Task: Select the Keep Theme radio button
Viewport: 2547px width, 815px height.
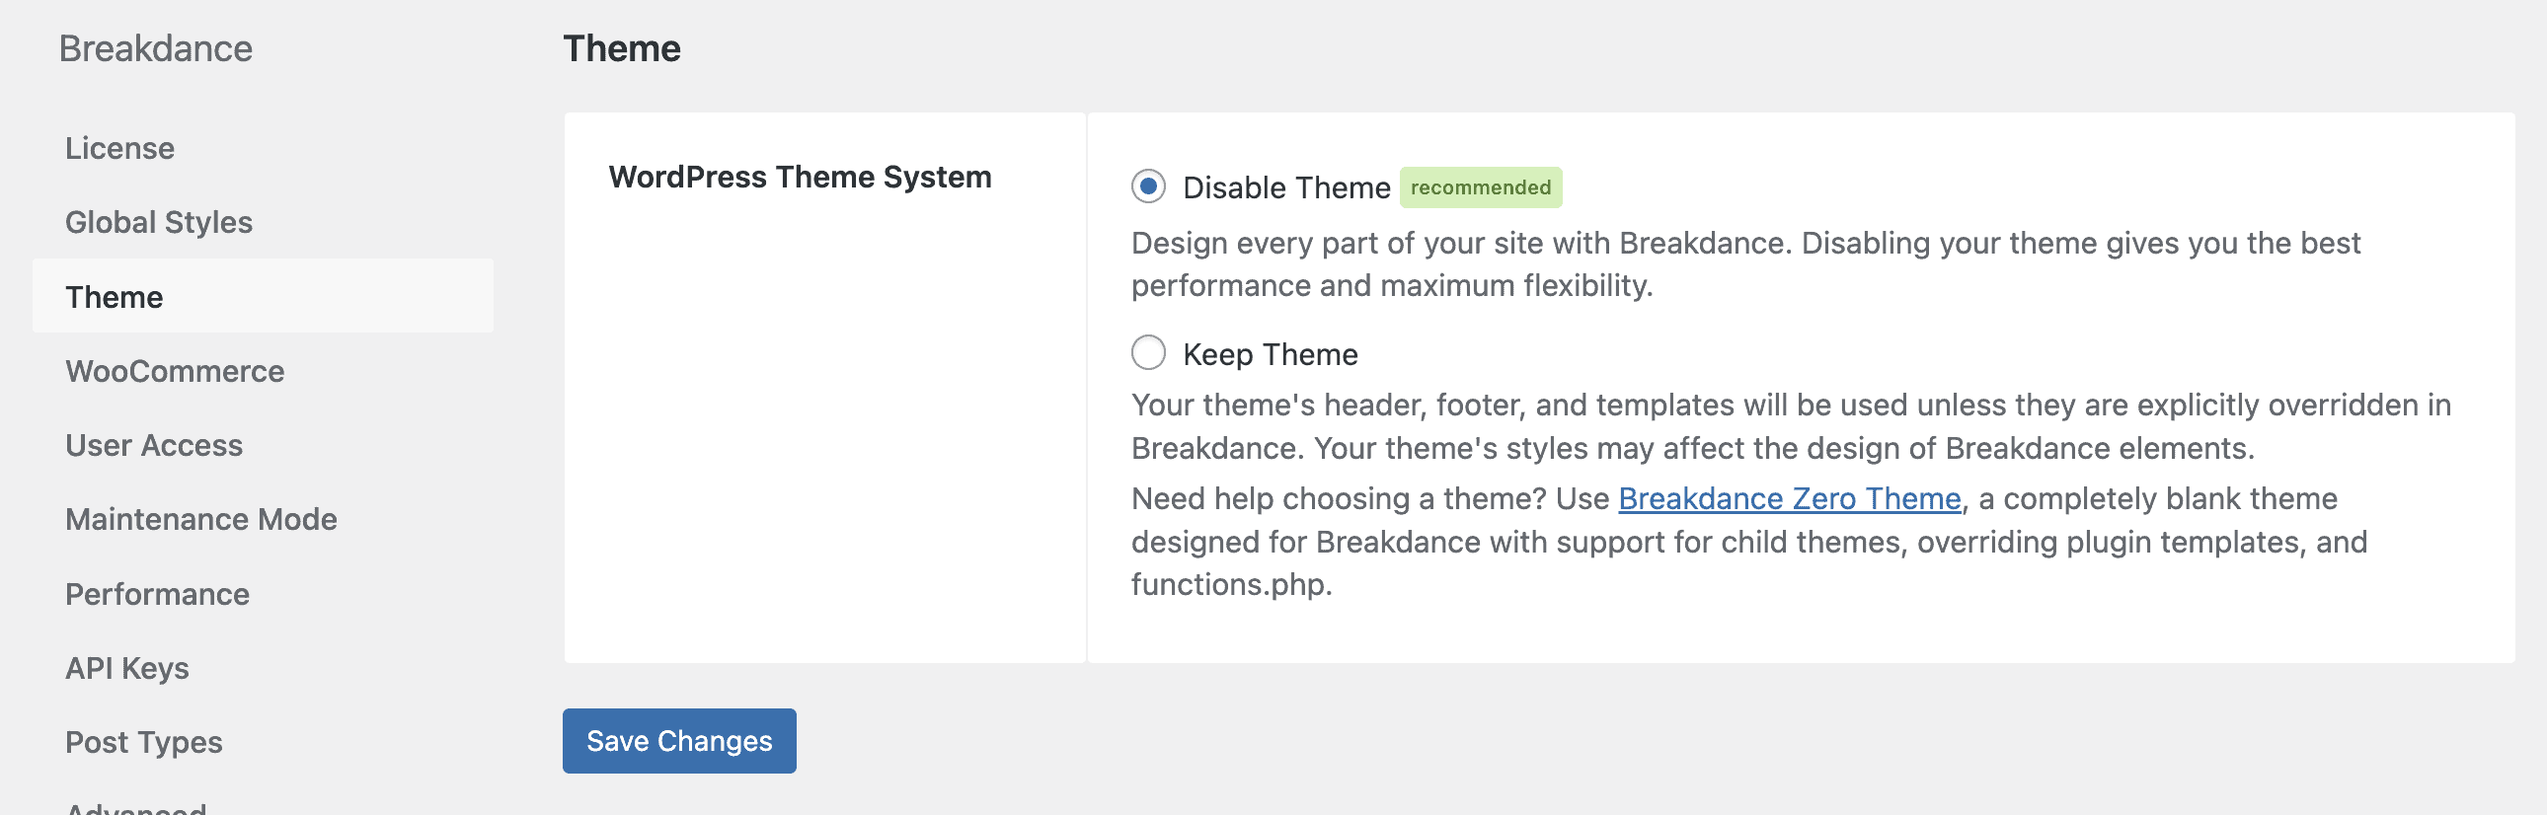Action: point(1148,352)
